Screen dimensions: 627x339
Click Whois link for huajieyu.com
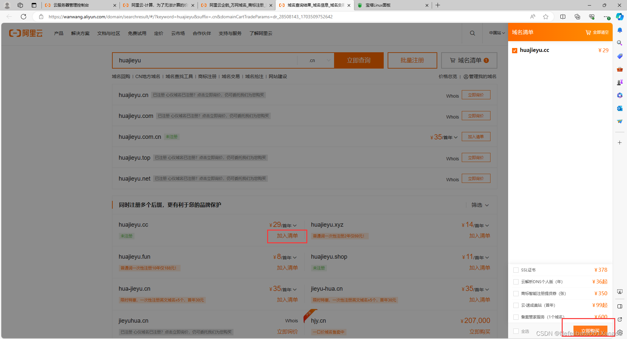pyautogui.click(x=452, y=117)
